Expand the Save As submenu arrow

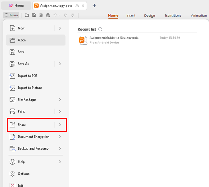click(60, 64)
